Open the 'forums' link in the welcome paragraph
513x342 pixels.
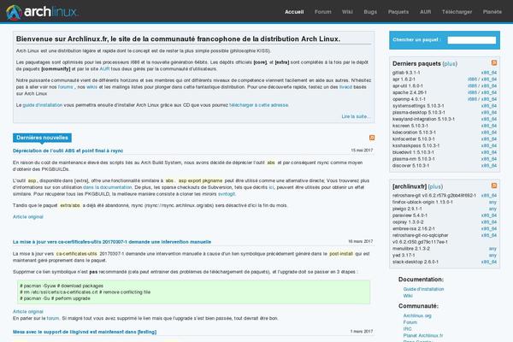point(66,87)
